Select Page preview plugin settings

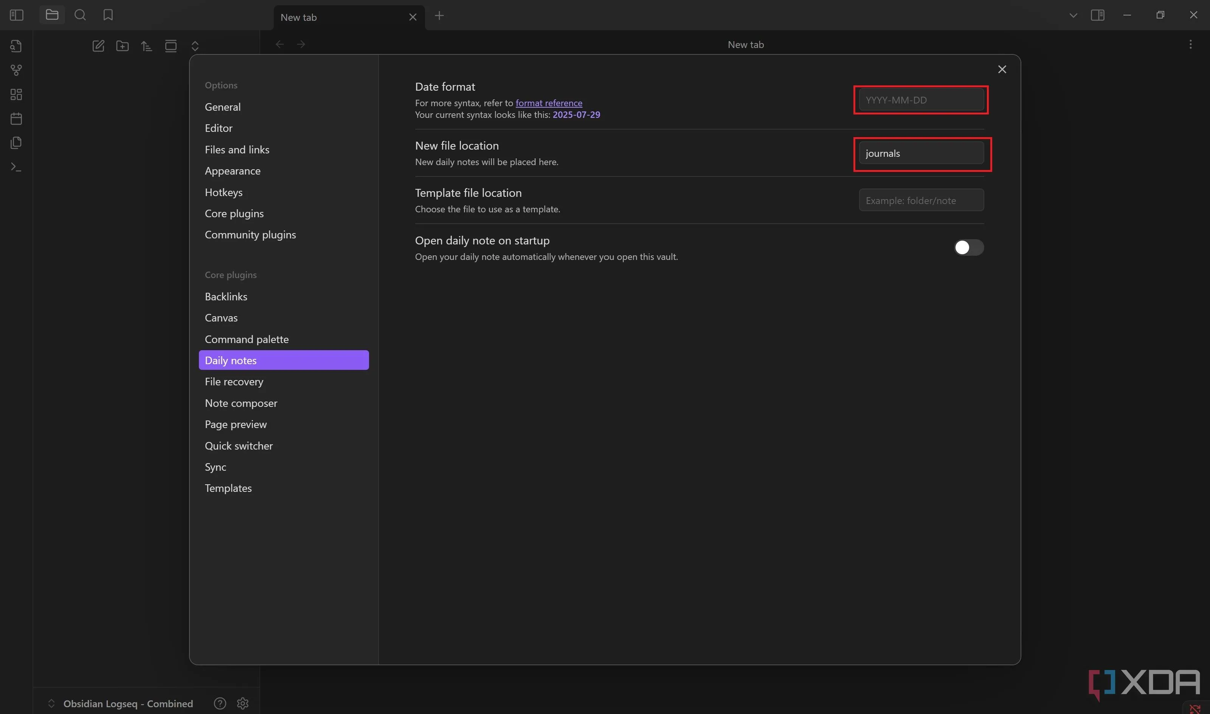point(284,424)
